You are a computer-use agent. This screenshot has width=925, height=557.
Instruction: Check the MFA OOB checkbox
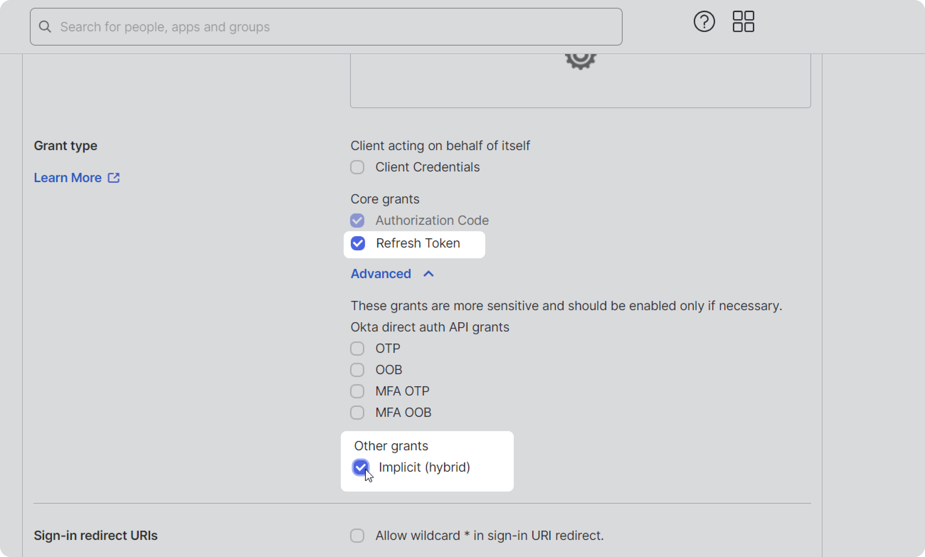tap(357, 413)
